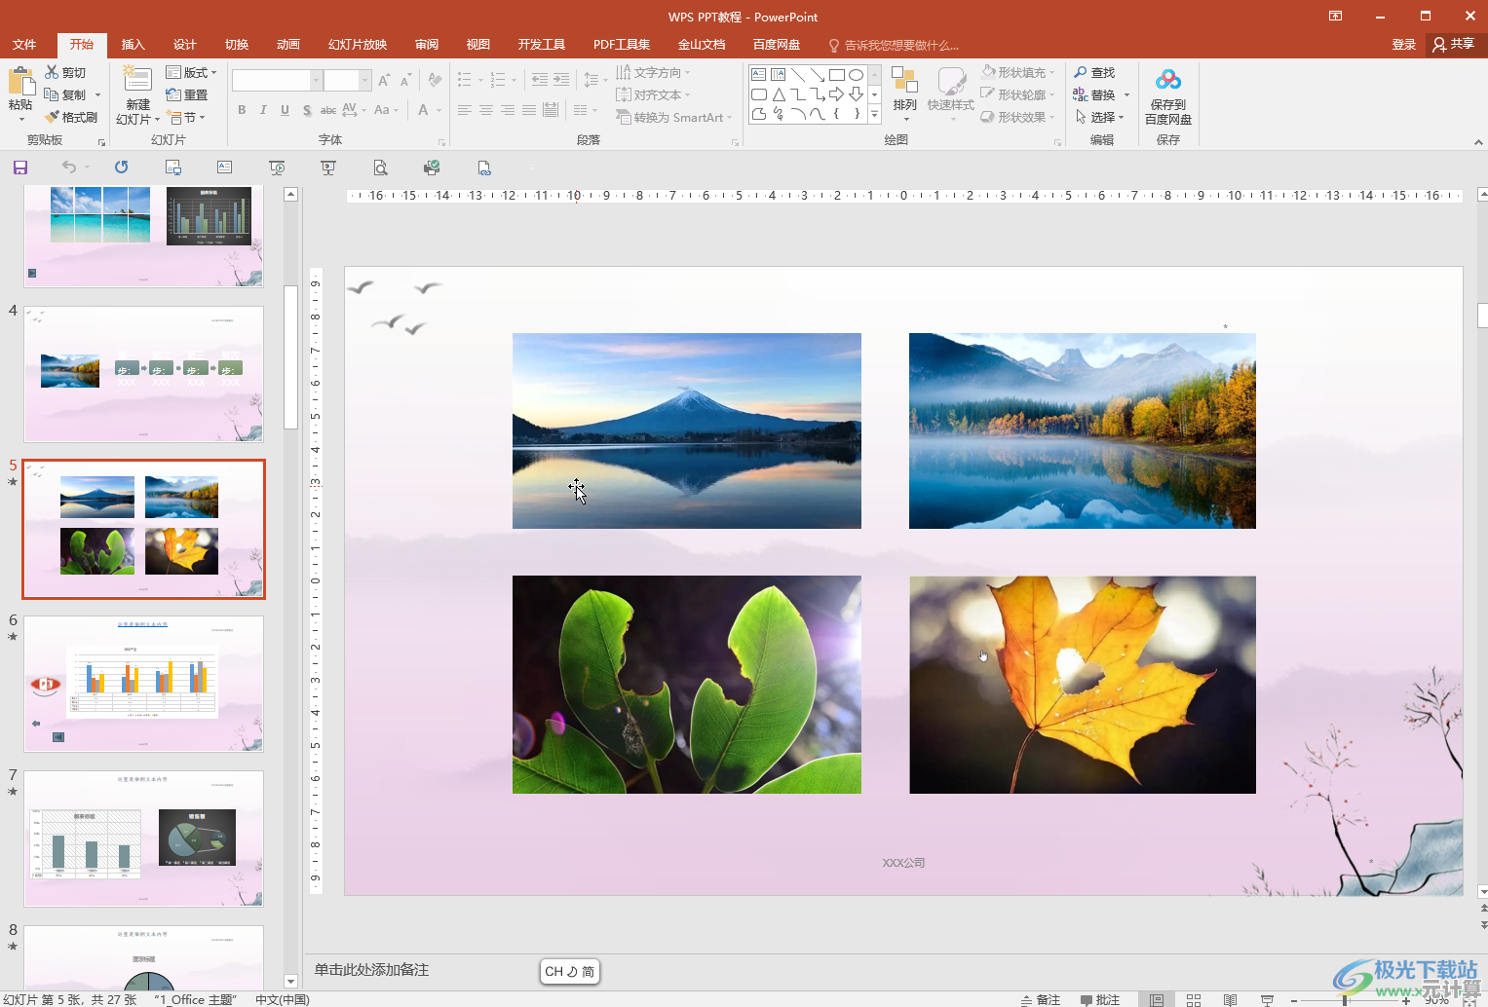Switch to the Design (设计) tab

[185, 44]
